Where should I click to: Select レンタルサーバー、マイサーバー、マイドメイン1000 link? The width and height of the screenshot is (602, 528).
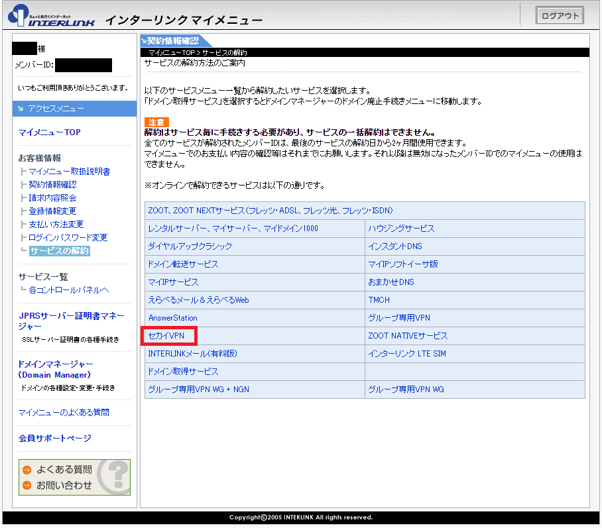pyautogui.click(x=233, y=229)
